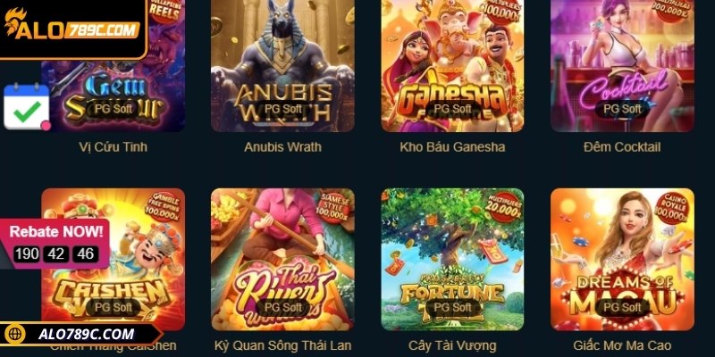Viewport: 715px width, 357px height.
Task: Click the Cây Tài Vượng game title
Action: pos(452,345)
